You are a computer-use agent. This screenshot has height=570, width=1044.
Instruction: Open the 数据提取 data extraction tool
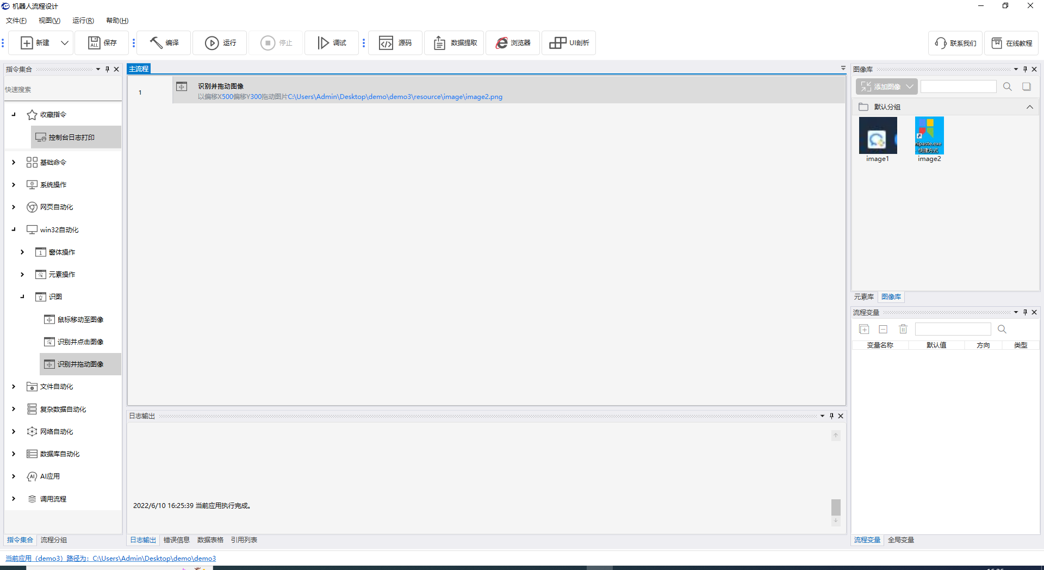coord(439,43)
